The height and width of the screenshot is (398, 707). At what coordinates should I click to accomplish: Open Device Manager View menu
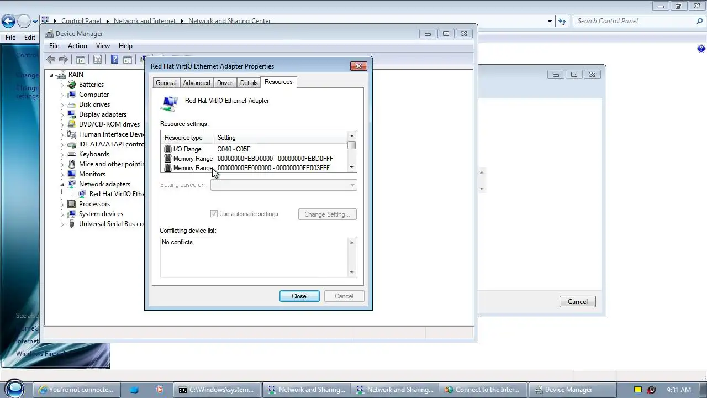[103, 46]
